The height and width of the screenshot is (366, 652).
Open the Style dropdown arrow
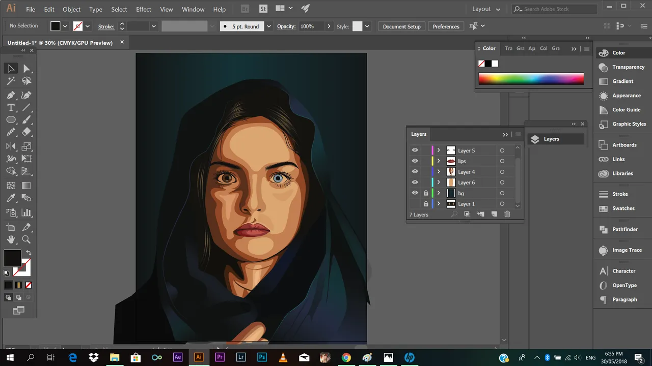pos(367,26)
